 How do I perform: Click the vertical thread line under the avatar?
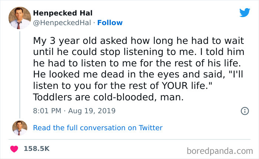[20, 74]
